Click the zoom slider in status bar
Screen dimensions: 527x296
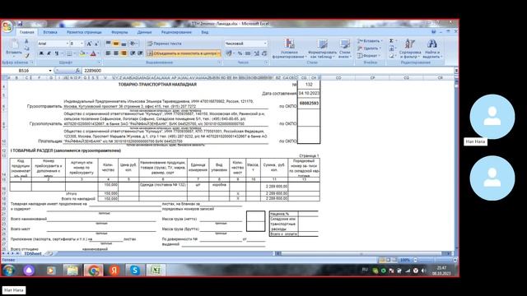(x=434, y=260)
